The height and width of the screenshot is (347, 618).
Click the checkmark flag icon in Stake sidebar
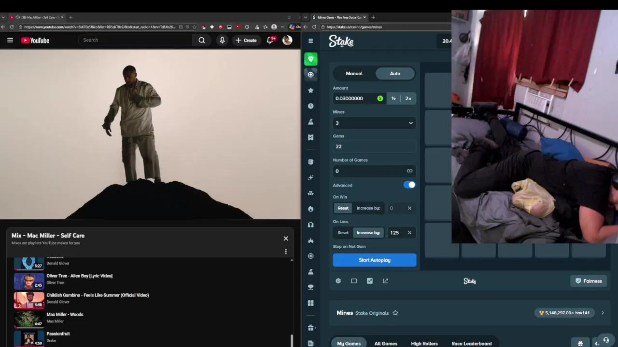[x=311, y=137]
